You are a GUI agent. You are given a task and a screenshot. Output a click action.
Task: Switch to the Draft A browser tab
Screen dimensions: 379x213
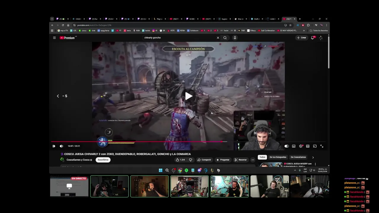[x=256, y=19]
